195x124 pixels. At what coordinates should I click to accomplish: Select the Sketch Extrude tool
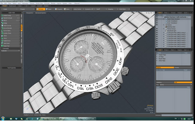click(x=11, y=18)
